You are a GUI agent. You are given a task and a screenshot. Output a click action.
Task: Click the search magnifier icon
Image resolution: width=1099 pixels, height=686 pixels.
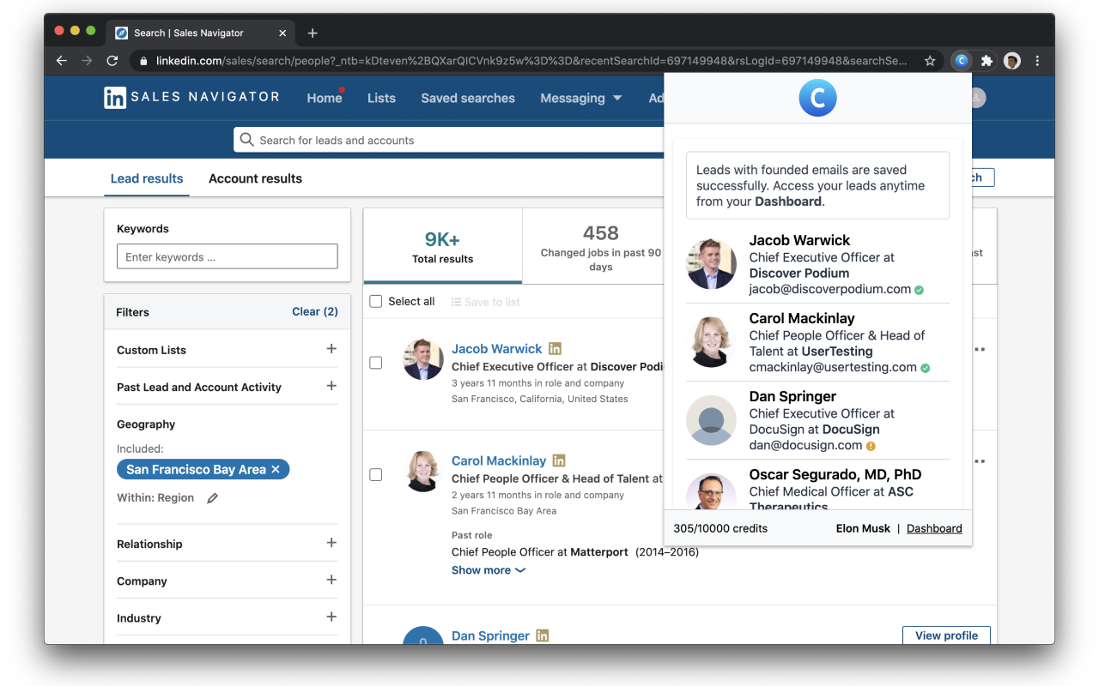tap(247, 140)
